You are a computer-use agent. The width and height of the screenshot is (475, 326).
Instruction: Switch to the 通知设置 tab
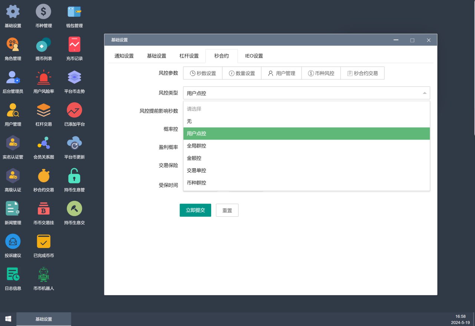click(124, 56)
